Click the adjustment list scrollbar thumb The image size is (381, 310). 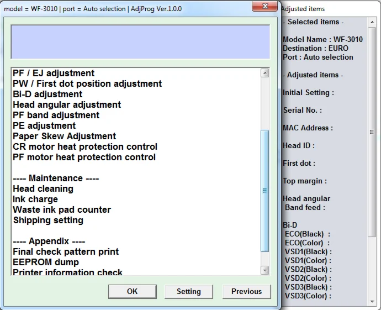(265, 191)
